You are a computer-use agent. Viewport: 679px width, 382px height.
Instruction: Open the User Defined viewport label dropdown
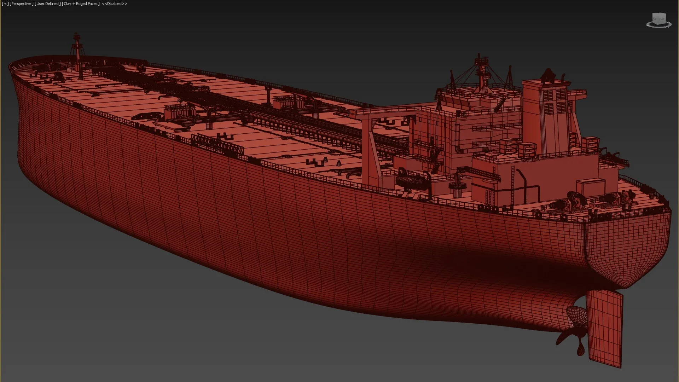pyautogui.click(x=47, y=4)
